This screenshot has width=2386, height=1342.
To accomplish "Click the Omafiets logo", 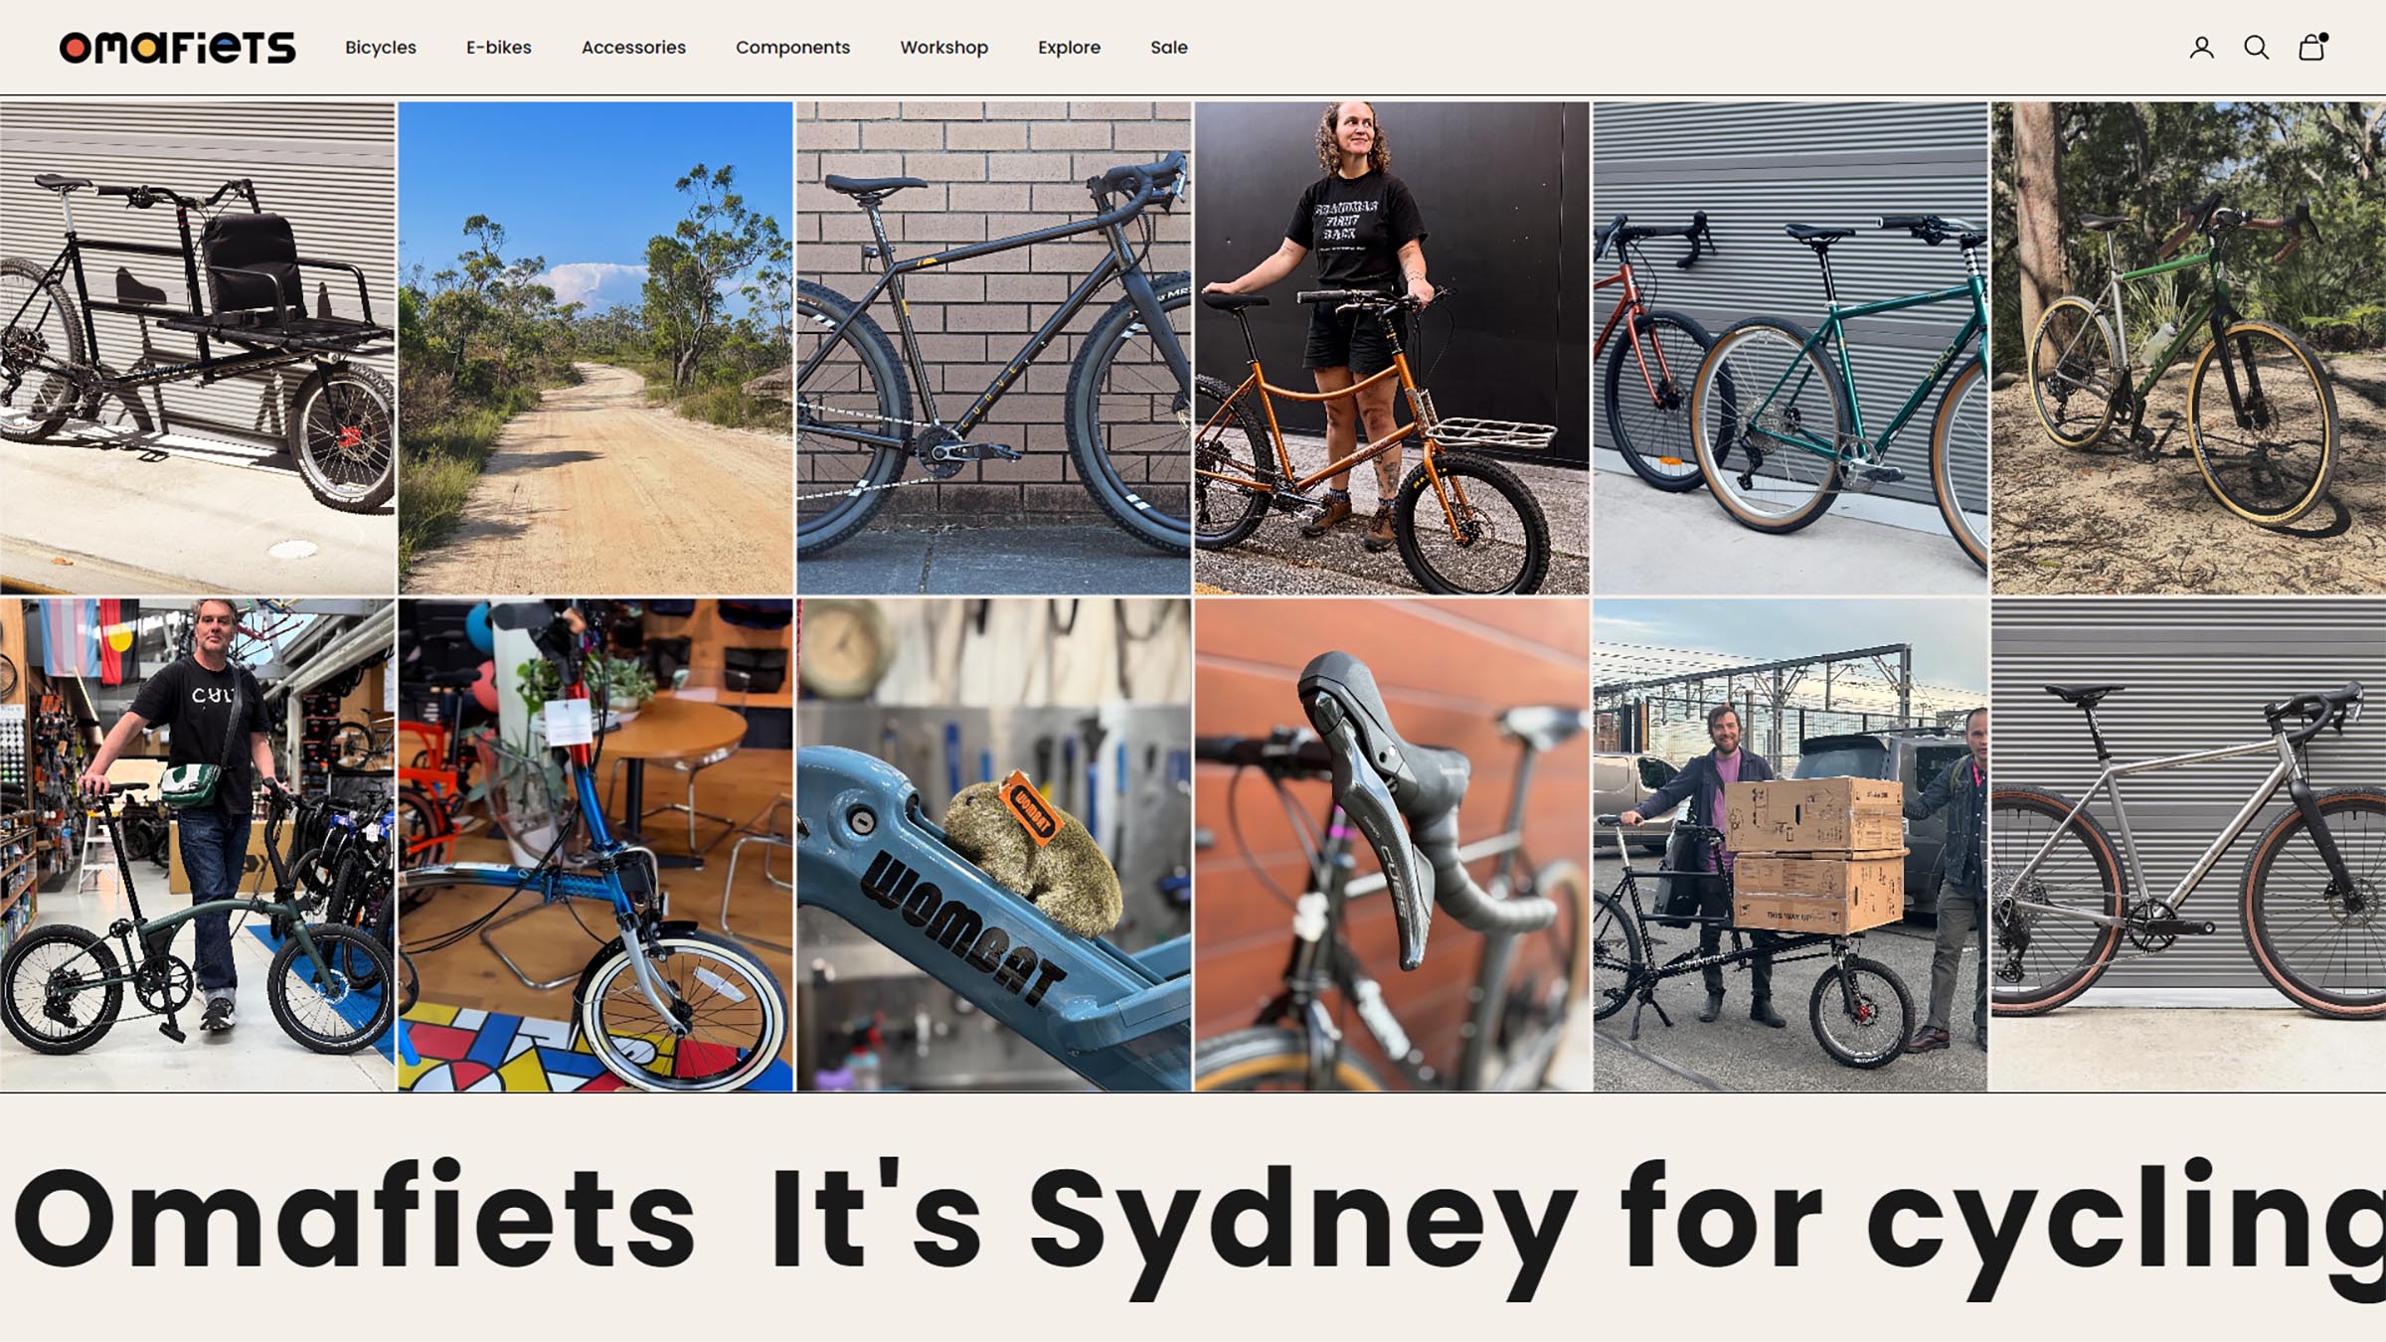I will 177,48.
